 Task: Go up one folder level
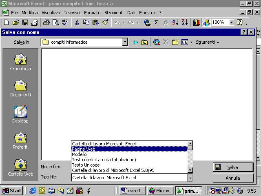coord(144,42)
